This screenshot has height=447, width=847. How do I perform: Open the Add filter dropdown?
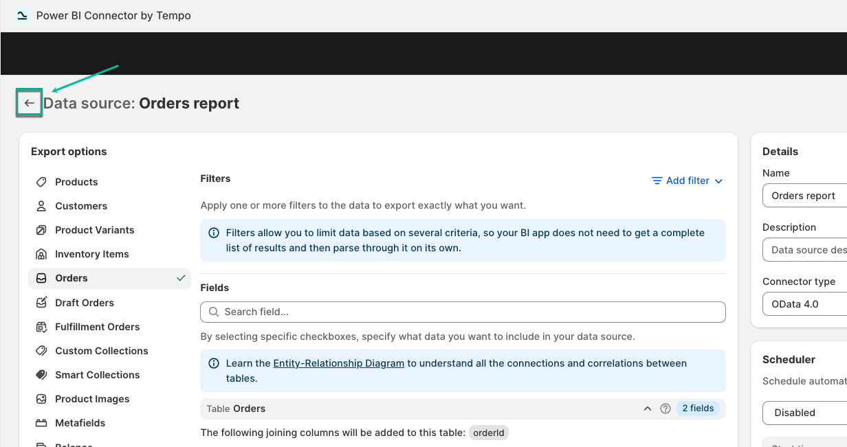click(x=687, y=181)
